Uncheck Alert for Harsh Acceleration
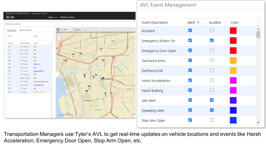 [190, 80]
